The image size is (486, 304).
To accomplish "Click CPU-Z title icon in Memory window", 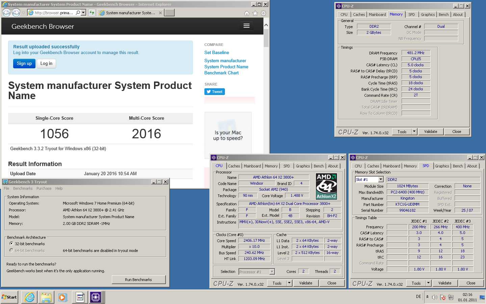I will click(x=339, y=6).
